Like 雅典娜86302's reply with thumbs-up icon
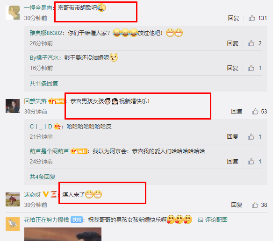The height and width of the screenshot is (241, 273). point(251,43)
